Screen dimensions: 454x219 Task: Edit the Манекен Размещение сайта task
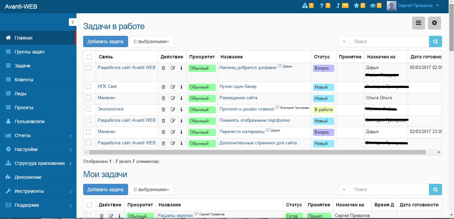[x=173, y=98]
